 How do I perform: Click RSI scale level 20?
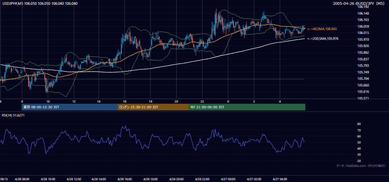[359, 161]
